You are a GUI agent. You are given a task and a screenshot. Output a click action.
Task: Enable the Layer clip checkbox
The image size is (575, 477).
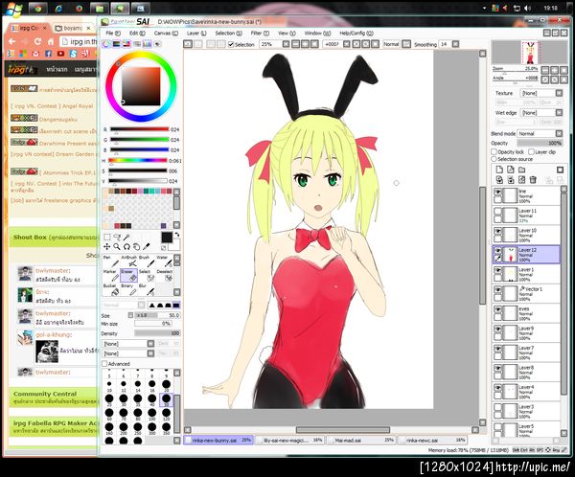click(531, 151)
